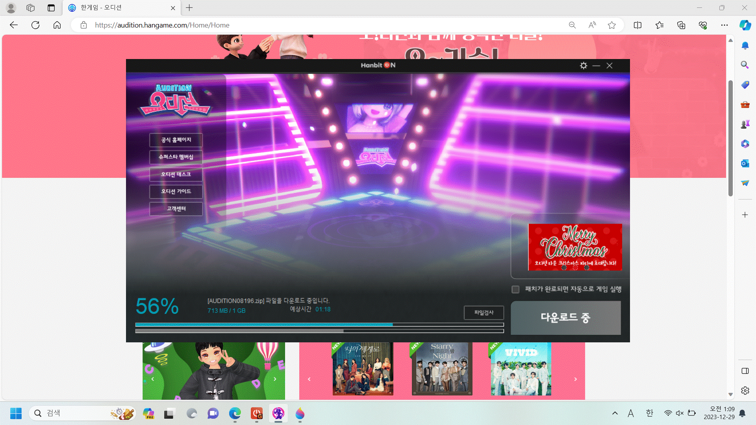Click the 다운로드 중 button
Viewport: 756px width, 425px height.
(566, 318)
